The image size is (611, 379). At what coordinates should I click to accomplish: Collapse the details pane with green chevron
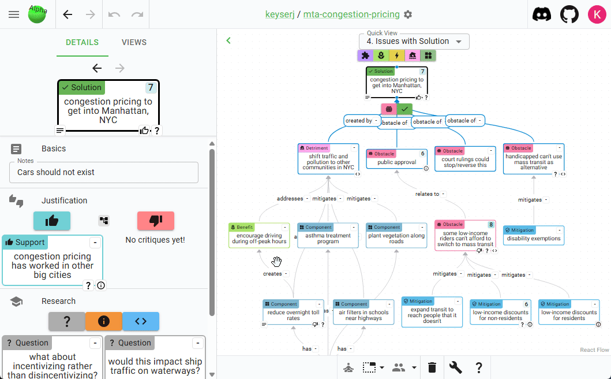click(x=228, y=40)
